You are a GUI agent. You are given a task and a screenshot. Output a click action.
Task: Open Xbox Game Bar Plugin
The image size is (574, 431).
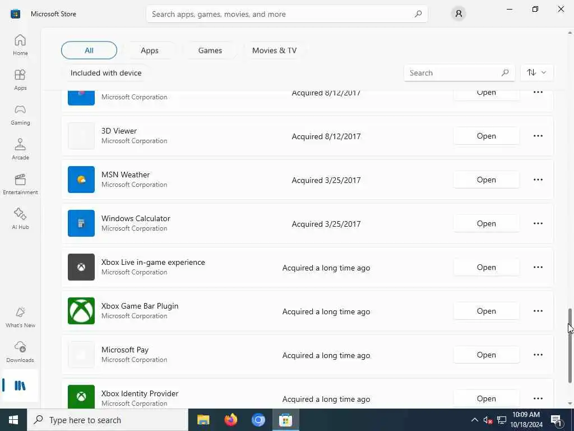(x=486, y=311)
